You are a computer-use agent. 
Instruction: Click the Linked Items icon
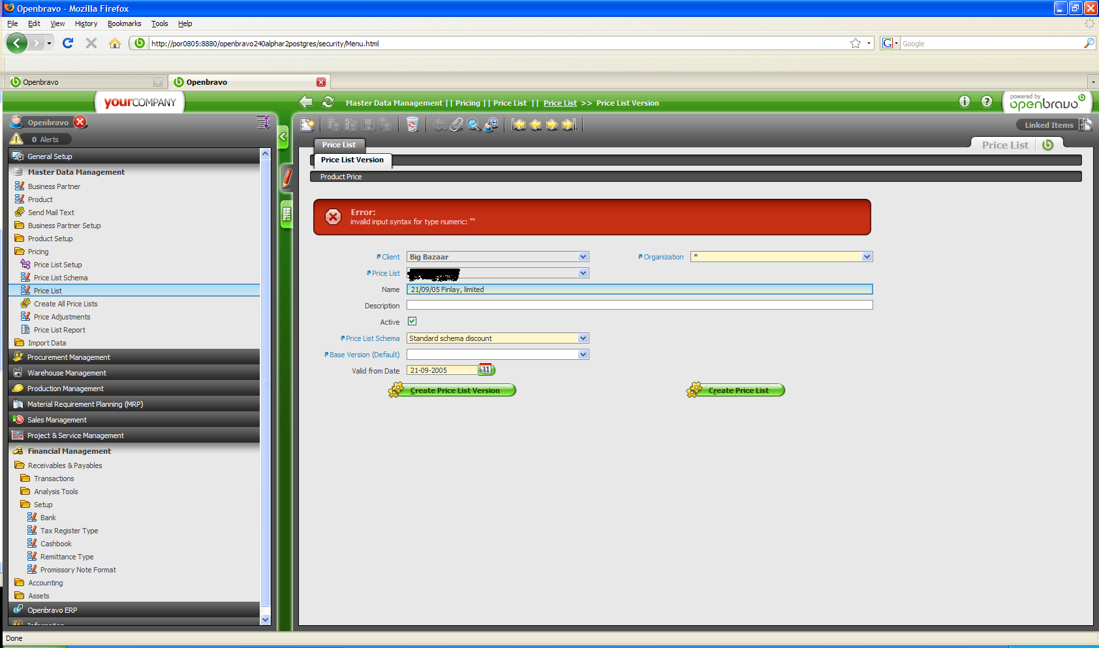pos(1085,125)
